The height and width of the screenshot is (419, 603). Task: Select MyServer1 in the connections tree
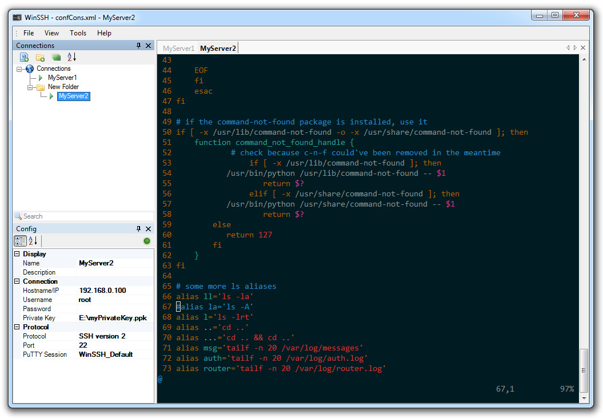point(62,78)
